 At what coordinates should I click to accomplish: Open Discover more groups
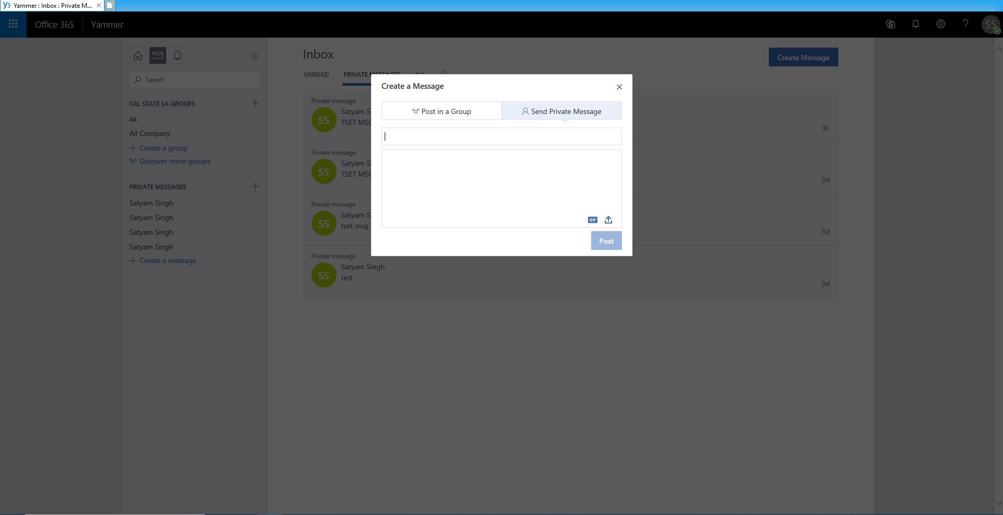coord(170,161)
